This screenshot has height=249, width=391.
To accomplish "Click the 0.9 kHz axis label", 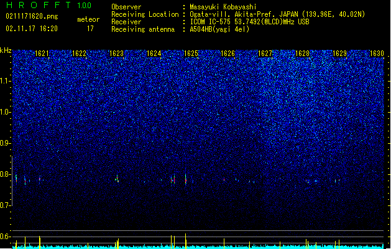I will click(6, 143).
